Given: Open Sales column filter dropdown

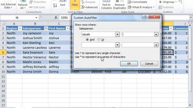Looking at the screenshot, I should point(171,28).
